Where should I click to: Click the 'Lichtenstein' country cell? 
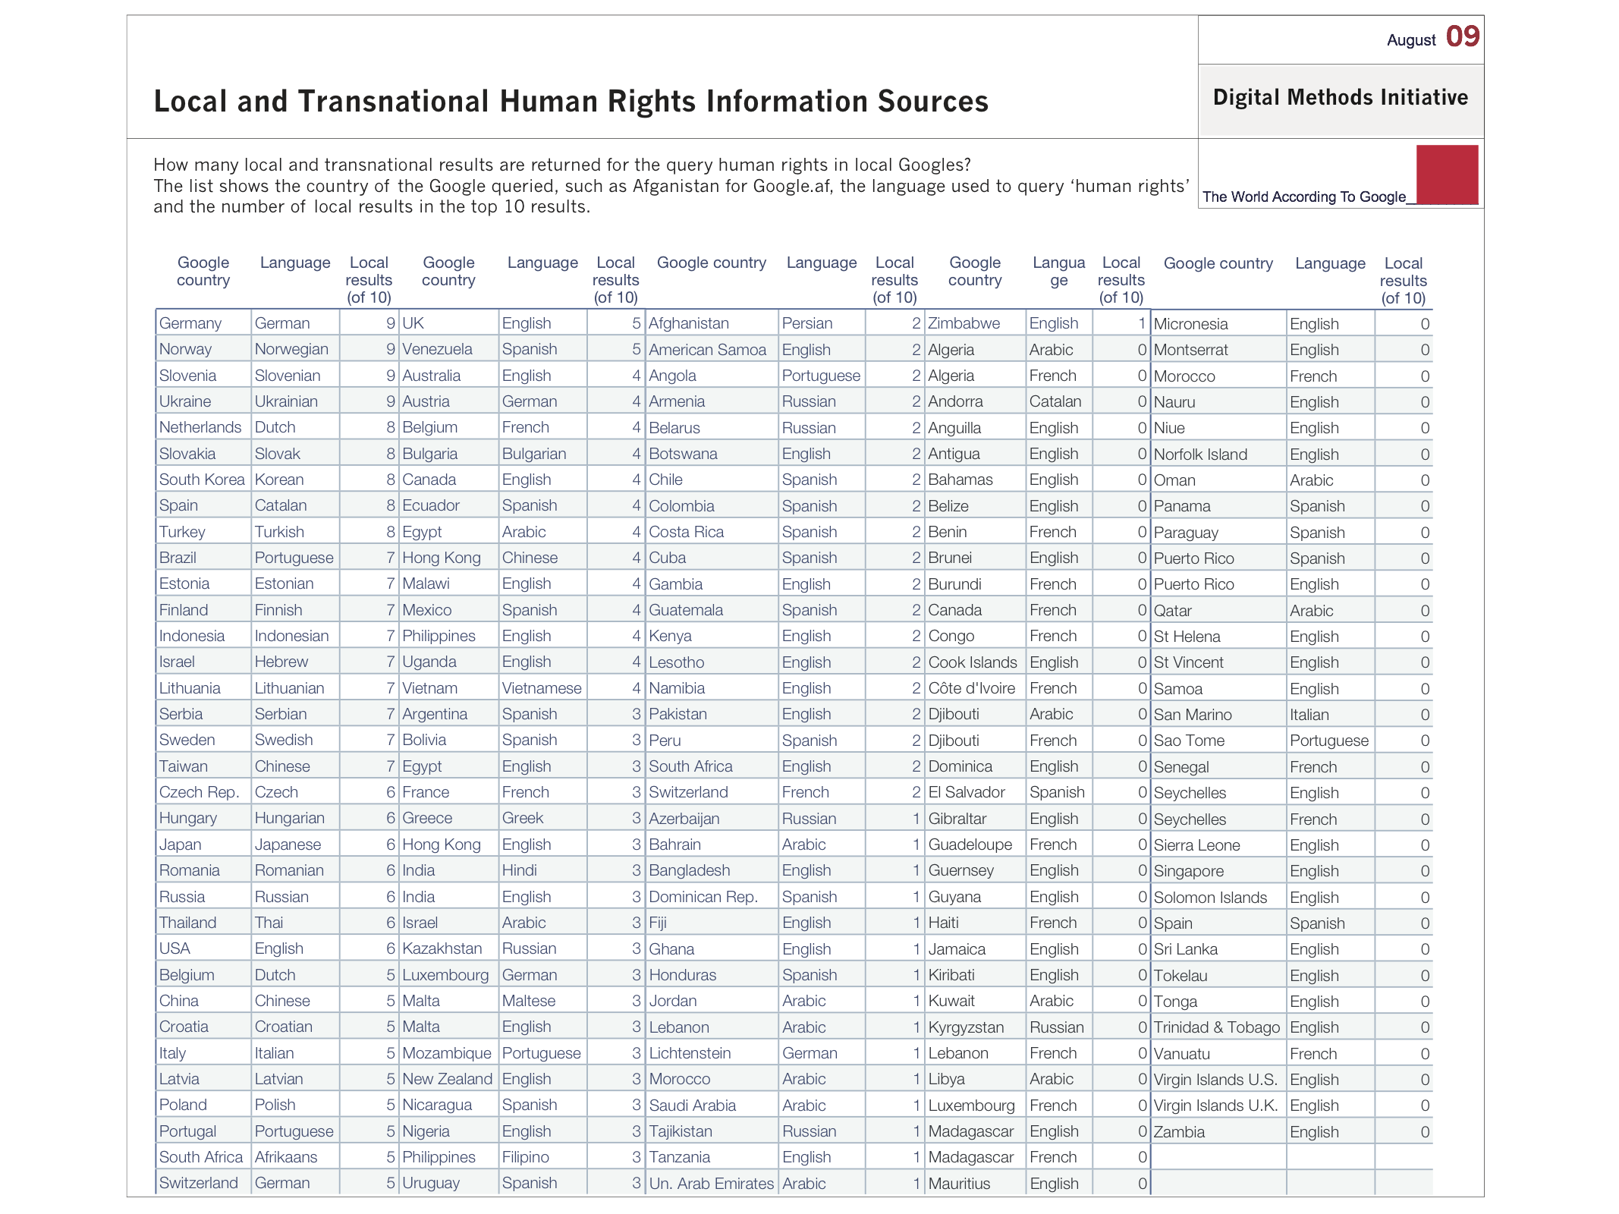pos(712,1053)
